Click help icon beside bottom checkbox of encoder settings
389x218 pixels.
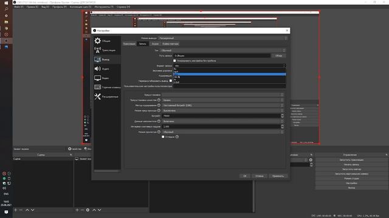point(177,137)
